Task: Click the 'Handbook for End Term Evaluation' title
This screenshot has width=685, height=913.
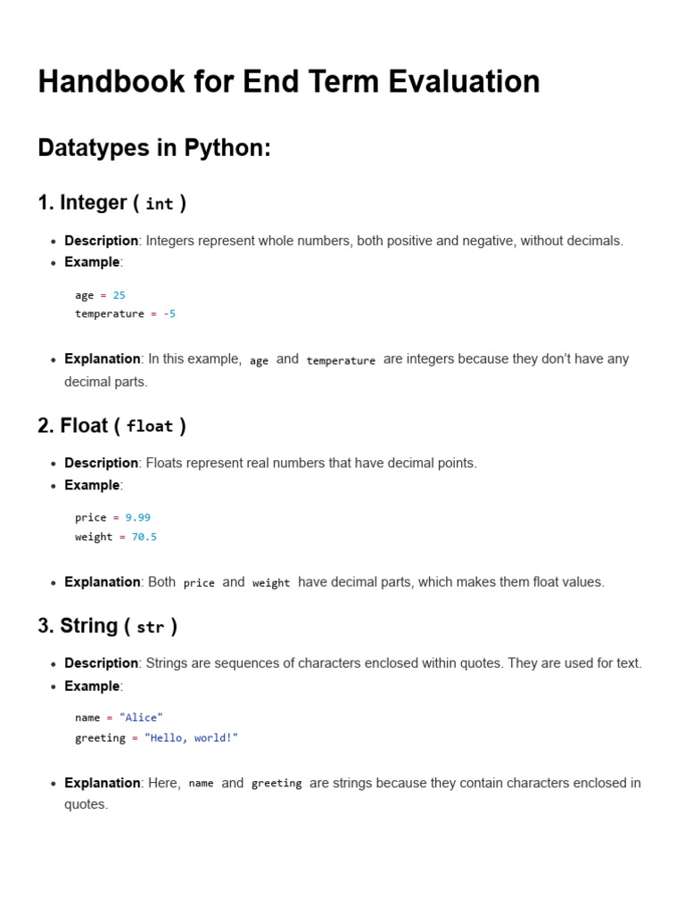Action: (289, 82)
